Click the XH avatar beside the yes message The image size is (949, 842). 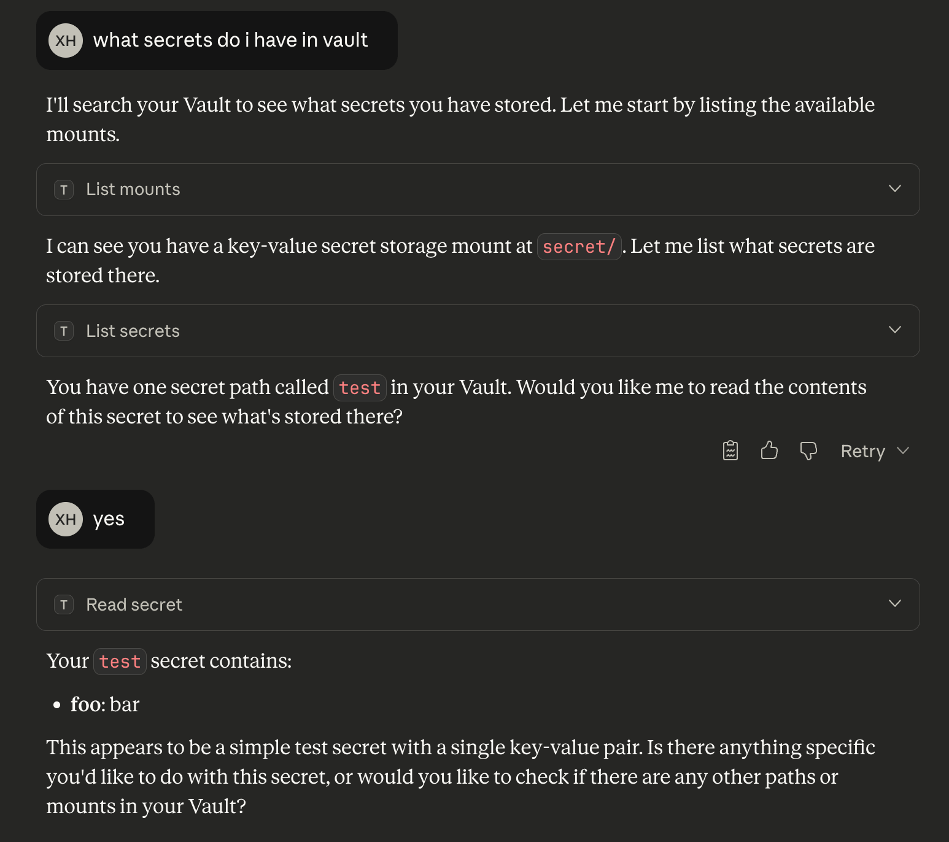pyautogui.click(x=66, y=519)
